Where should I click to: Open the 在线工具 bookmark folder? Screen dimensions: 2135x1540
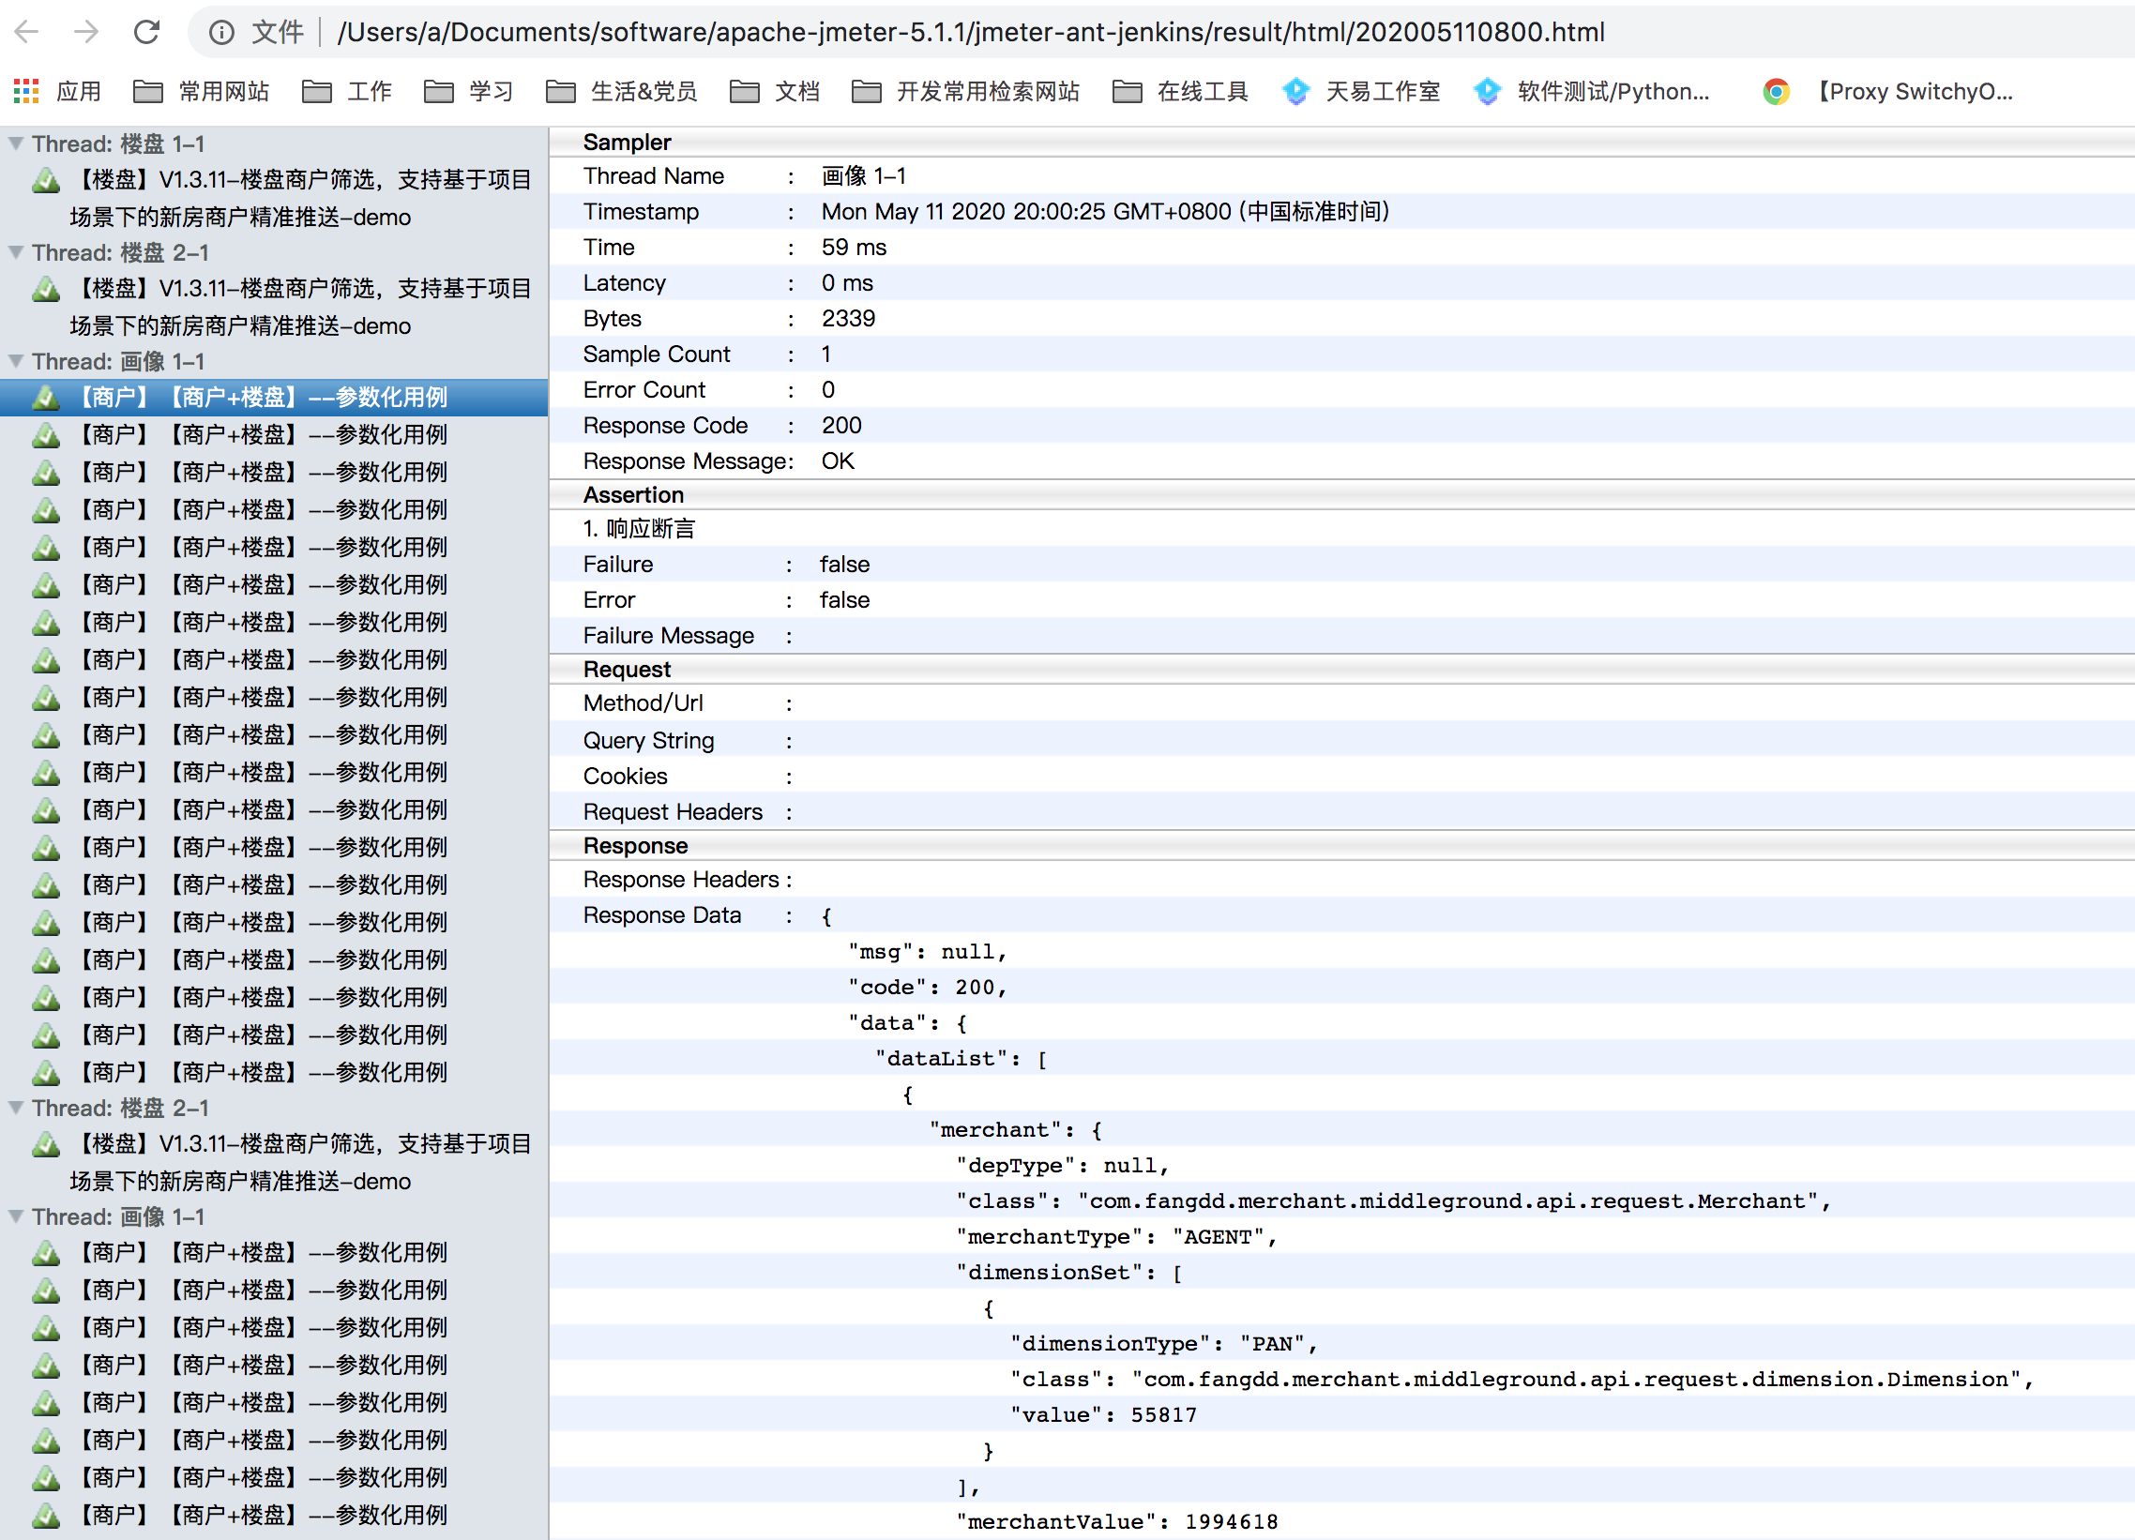pyautogui.click(x=1180, y=91)
